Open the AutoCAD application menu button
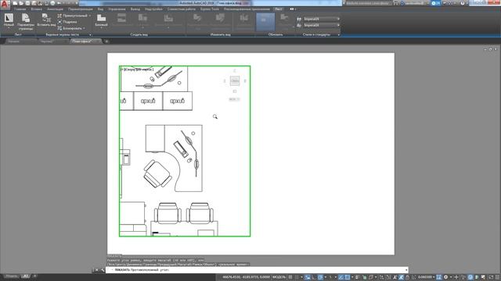 point(5,4)
